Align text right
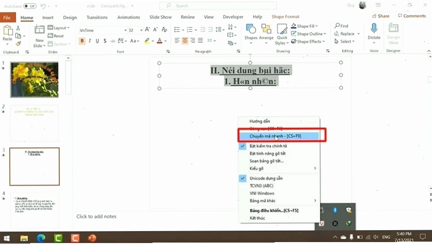 click(x=193, y=40)
